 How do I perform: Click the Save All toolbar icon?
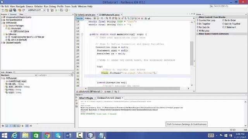point(15,10)
